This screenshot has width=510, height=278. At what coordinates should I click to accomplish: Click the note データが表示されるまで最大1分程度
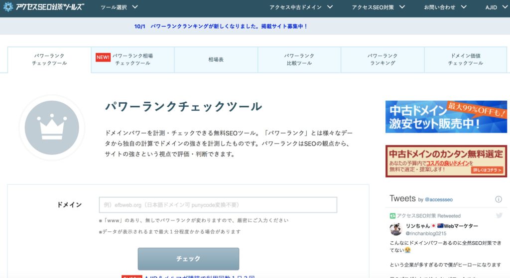[170, 232]
